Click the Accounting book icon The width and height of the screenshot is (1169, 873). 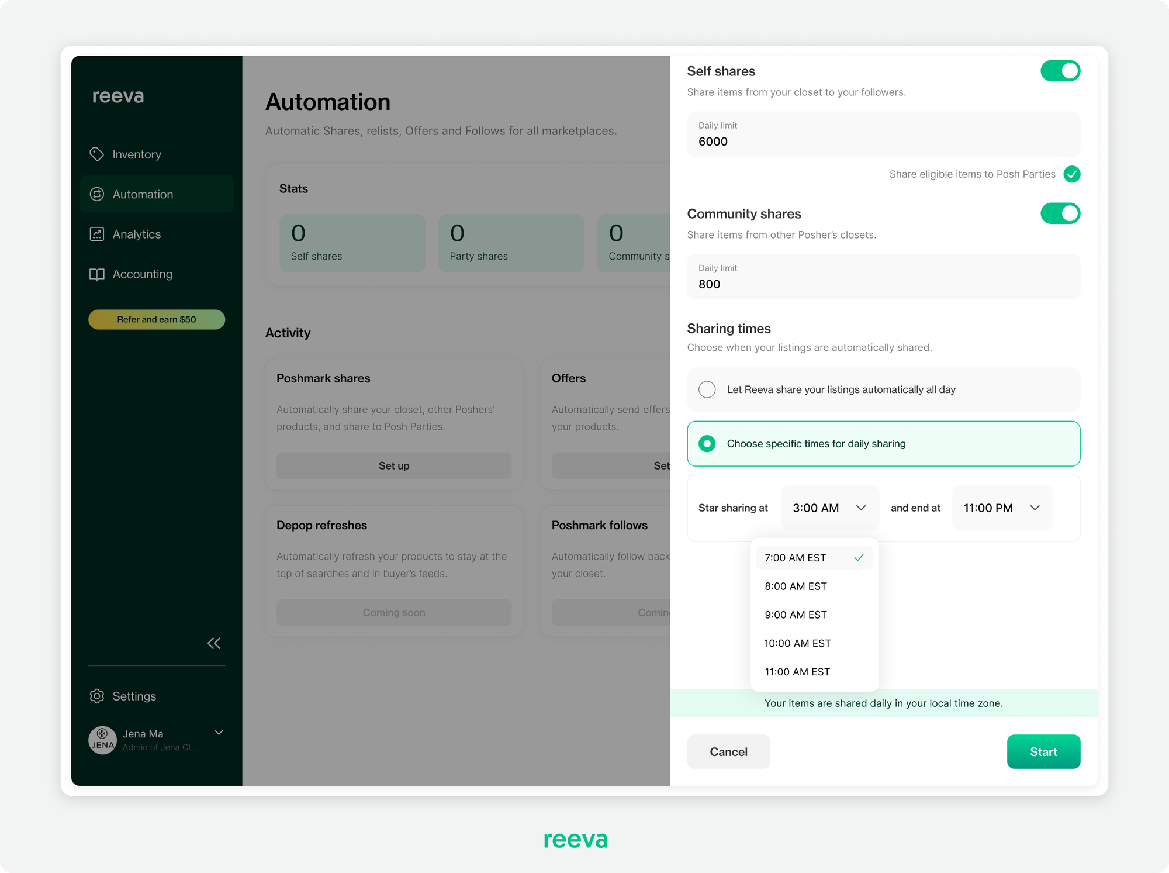pyautogui.click(x=96, y=274)
